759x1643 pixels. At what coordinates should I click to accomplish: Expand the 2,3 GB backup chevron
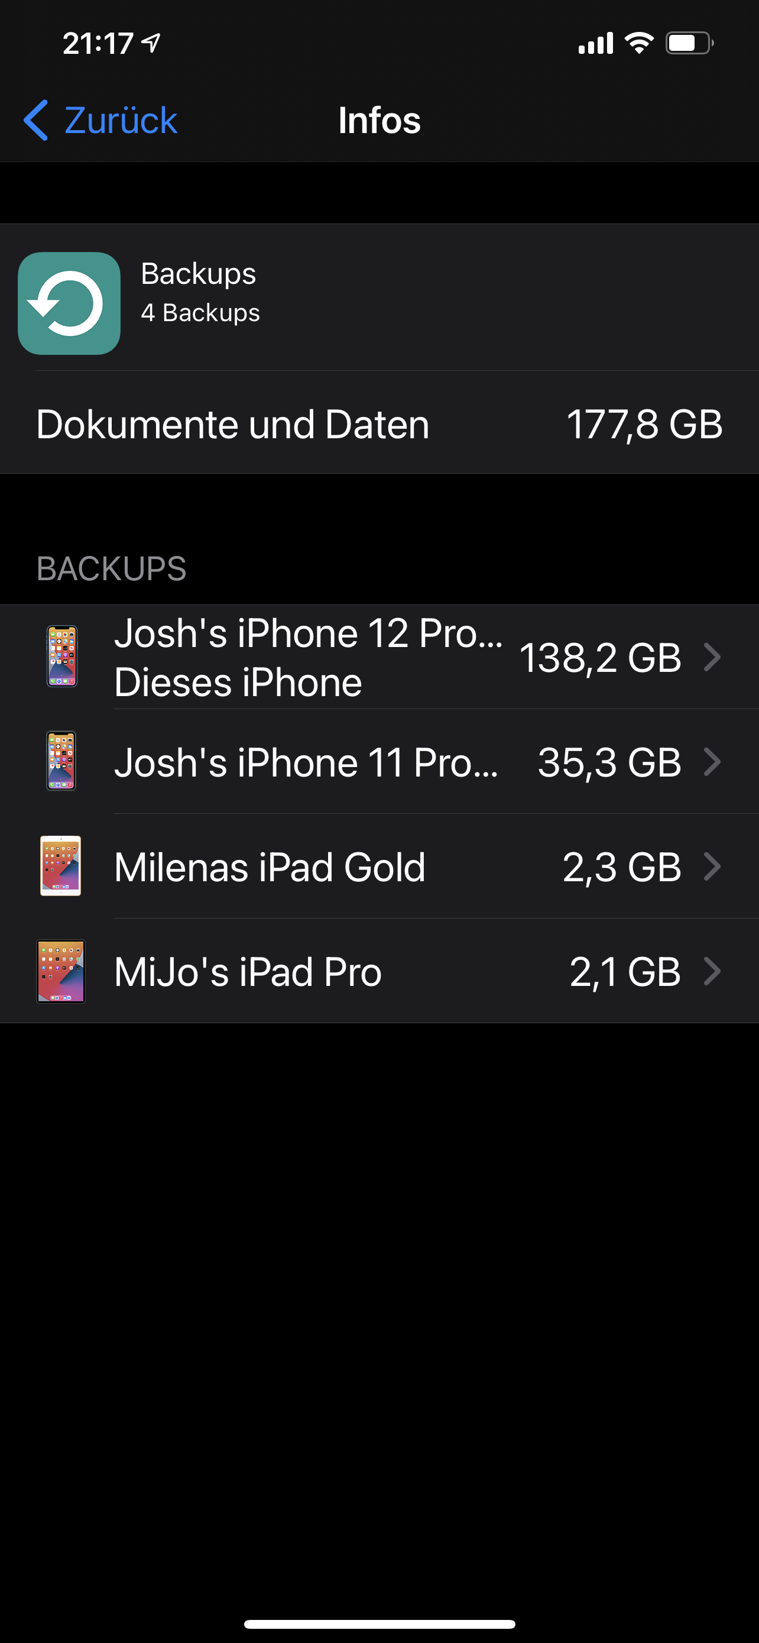click(x=712, y=866)
